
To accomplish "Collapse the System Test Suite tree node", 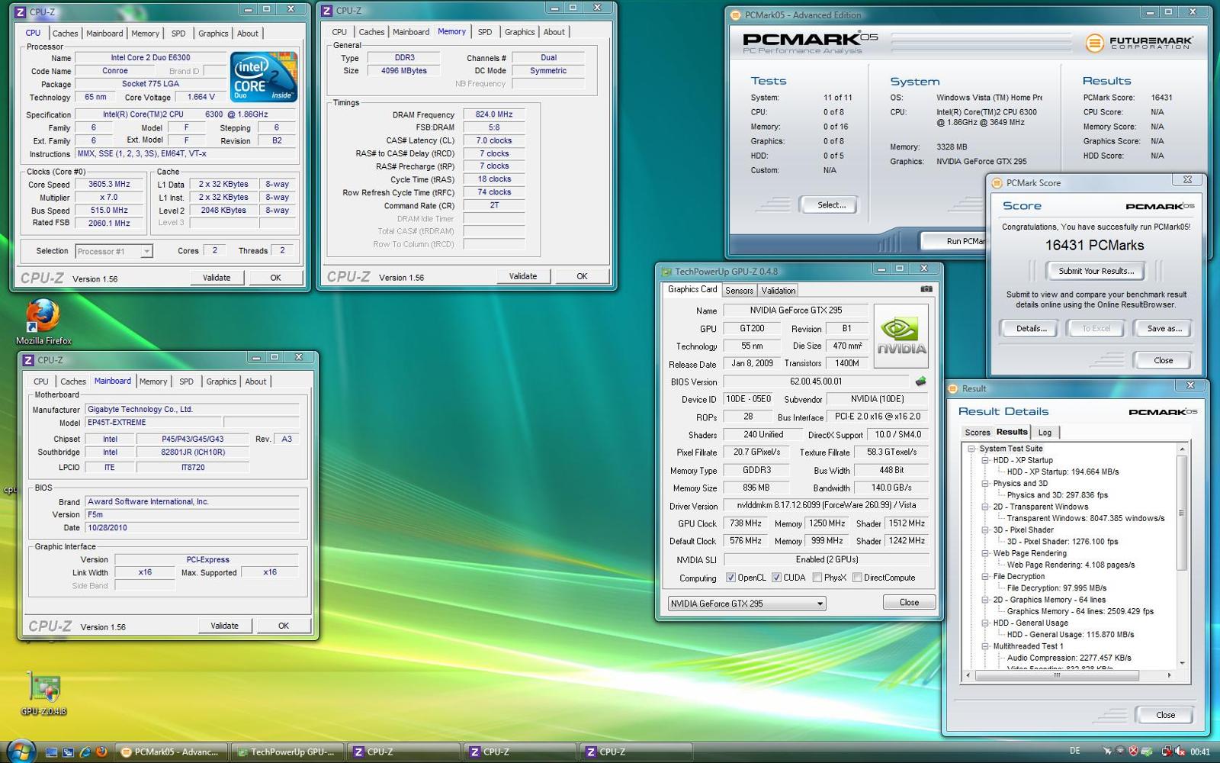I will coord(971,449).
